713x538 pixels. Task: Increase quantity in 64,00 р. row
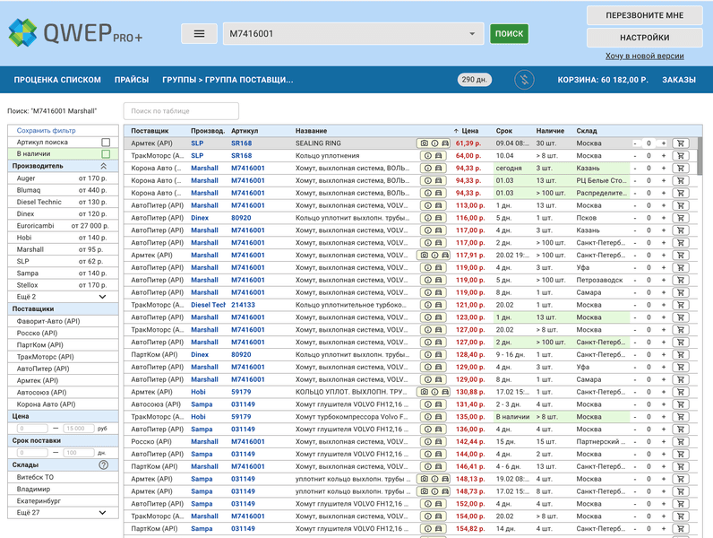click(664, 156)
